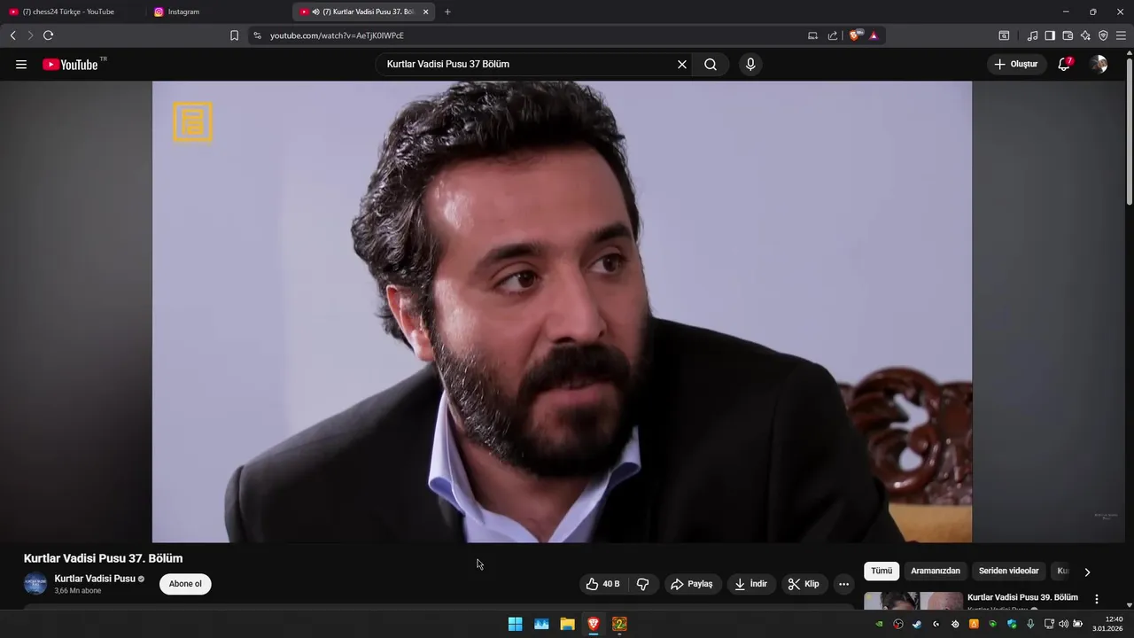Open Kurtlar Vadisi Pusu channel name link
1134x638 pixels.
(95, 579)
